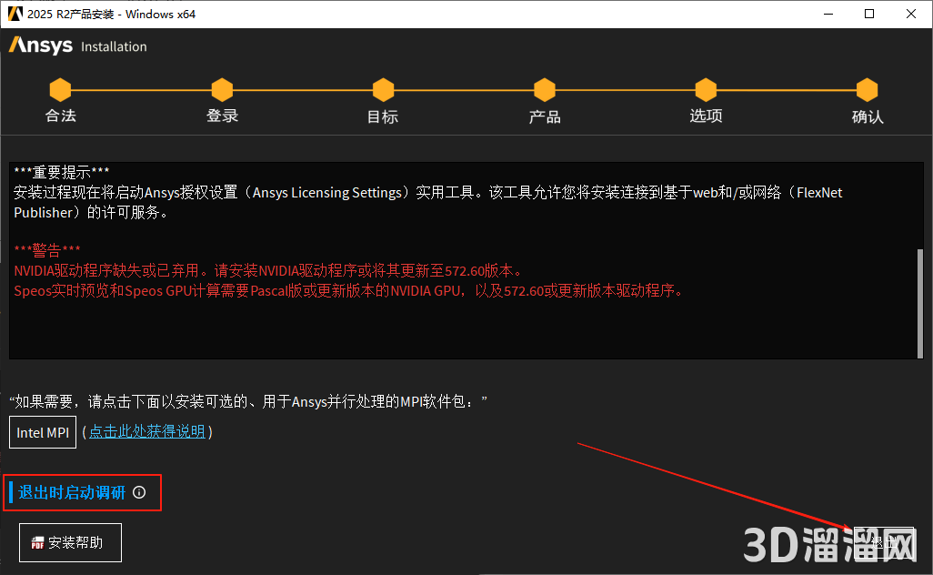
Task: Click the PDF icon on 安装帮助
Action: (37, 543)
